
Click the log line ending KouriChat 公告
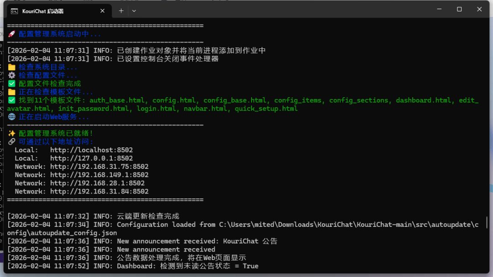pyautogui.click(x=142, y=241)
